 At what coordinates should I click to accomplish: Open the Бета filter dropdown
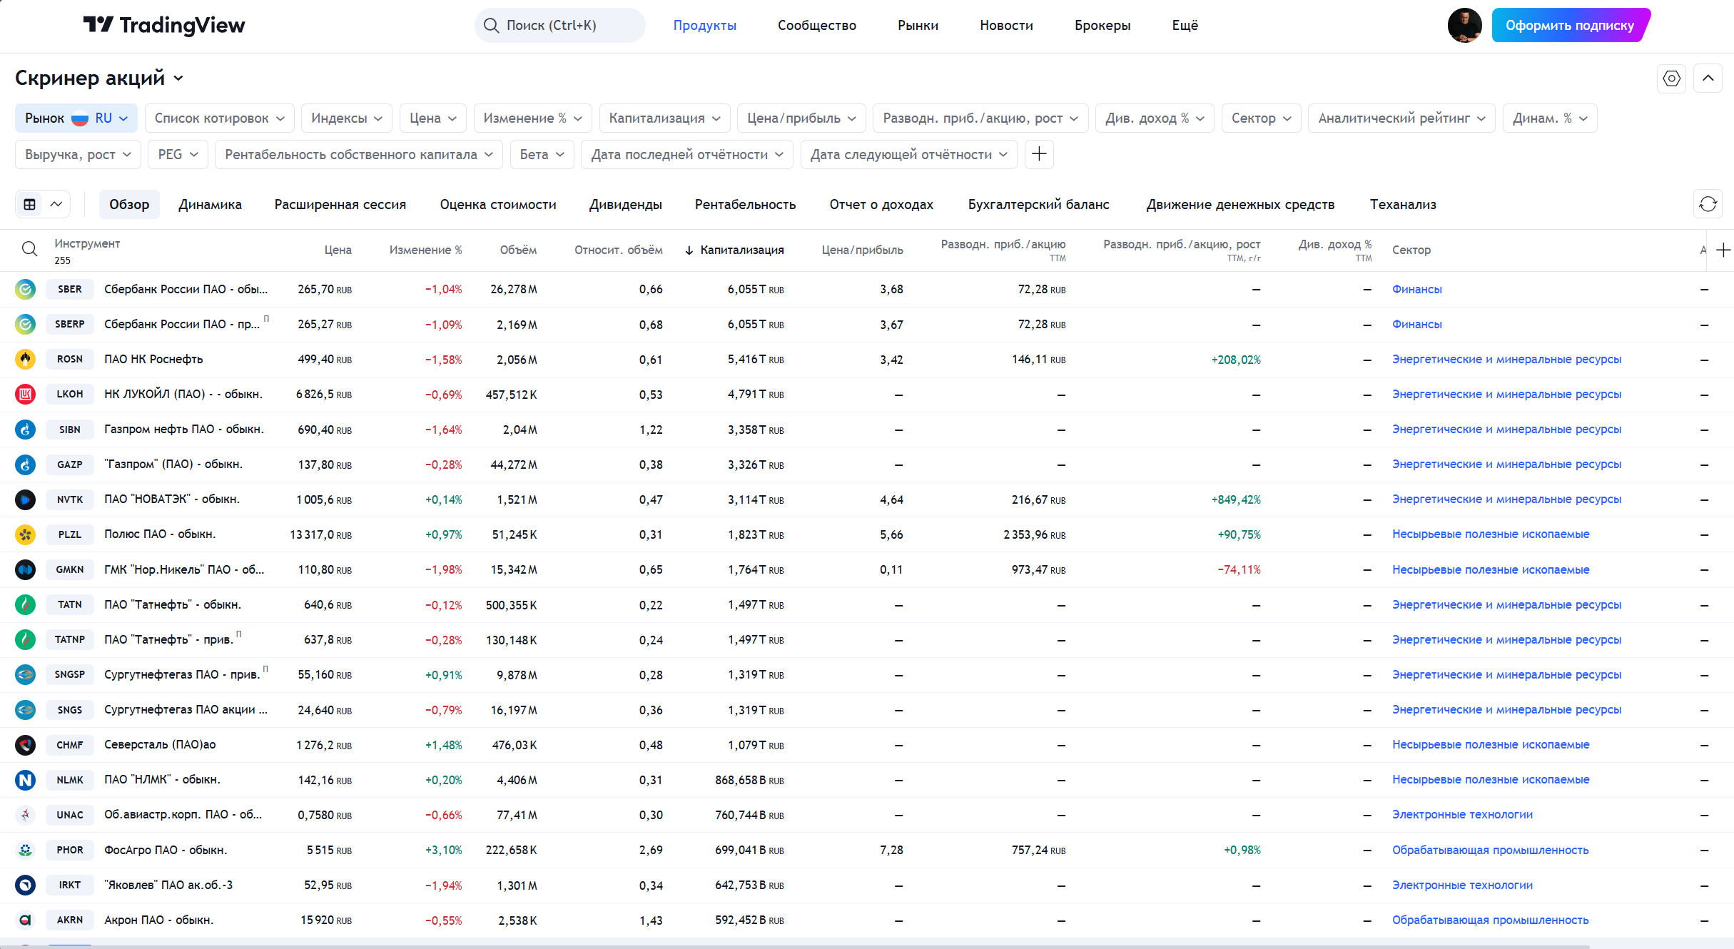click(542, 154)
